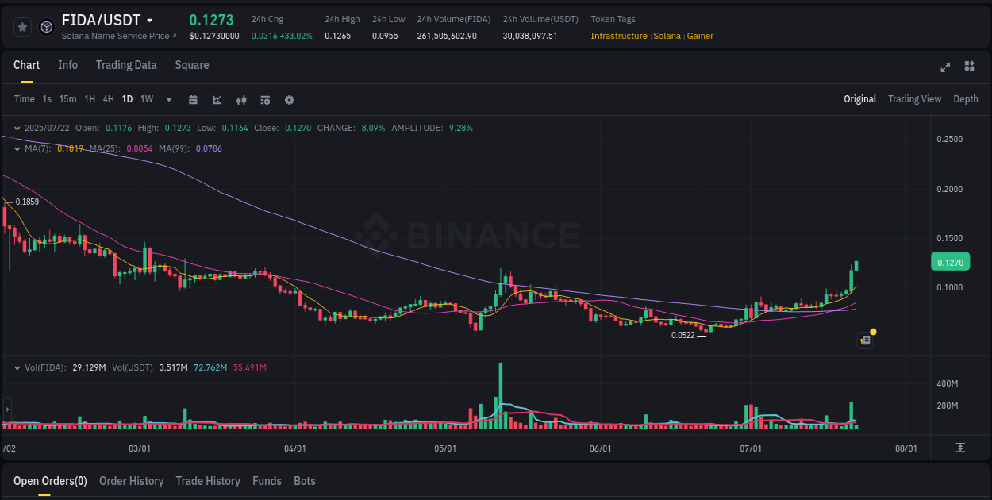Viewport: 992px width, 500px height.
Task: Select the 1W timeframe
Action: pyautogui.click(x=146, y=99)
